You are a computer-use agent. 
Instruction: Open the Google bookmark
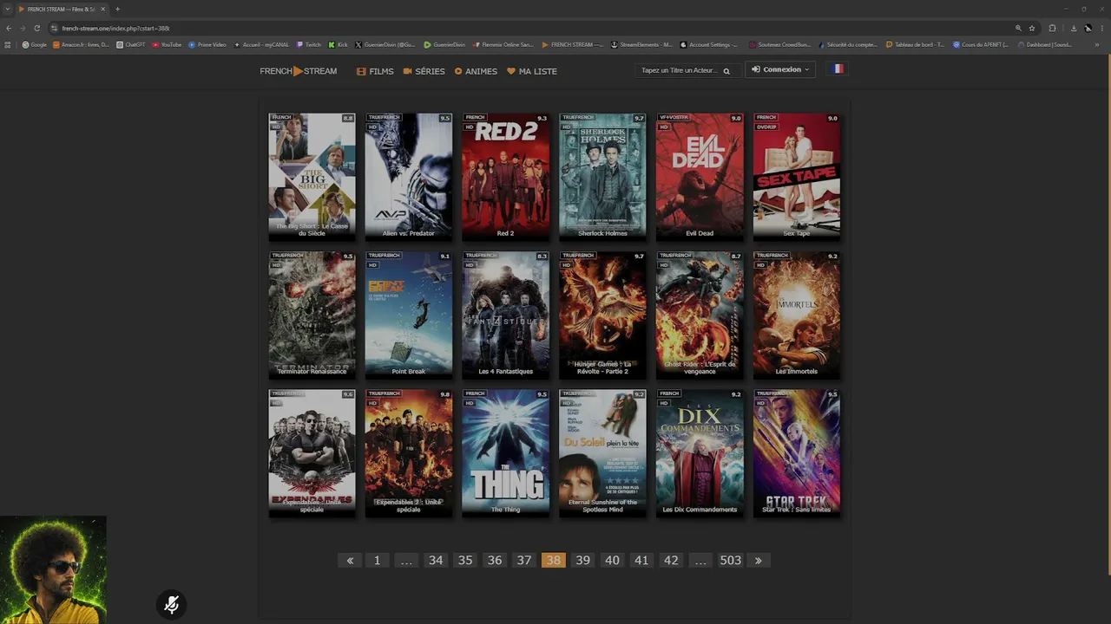point(35,44)
